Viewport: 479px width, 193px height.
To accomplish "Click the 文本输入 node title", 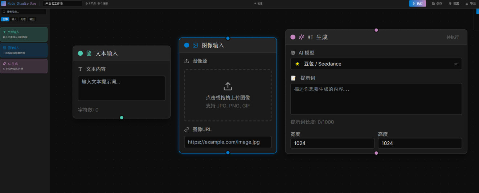I will tap(107, 53).
